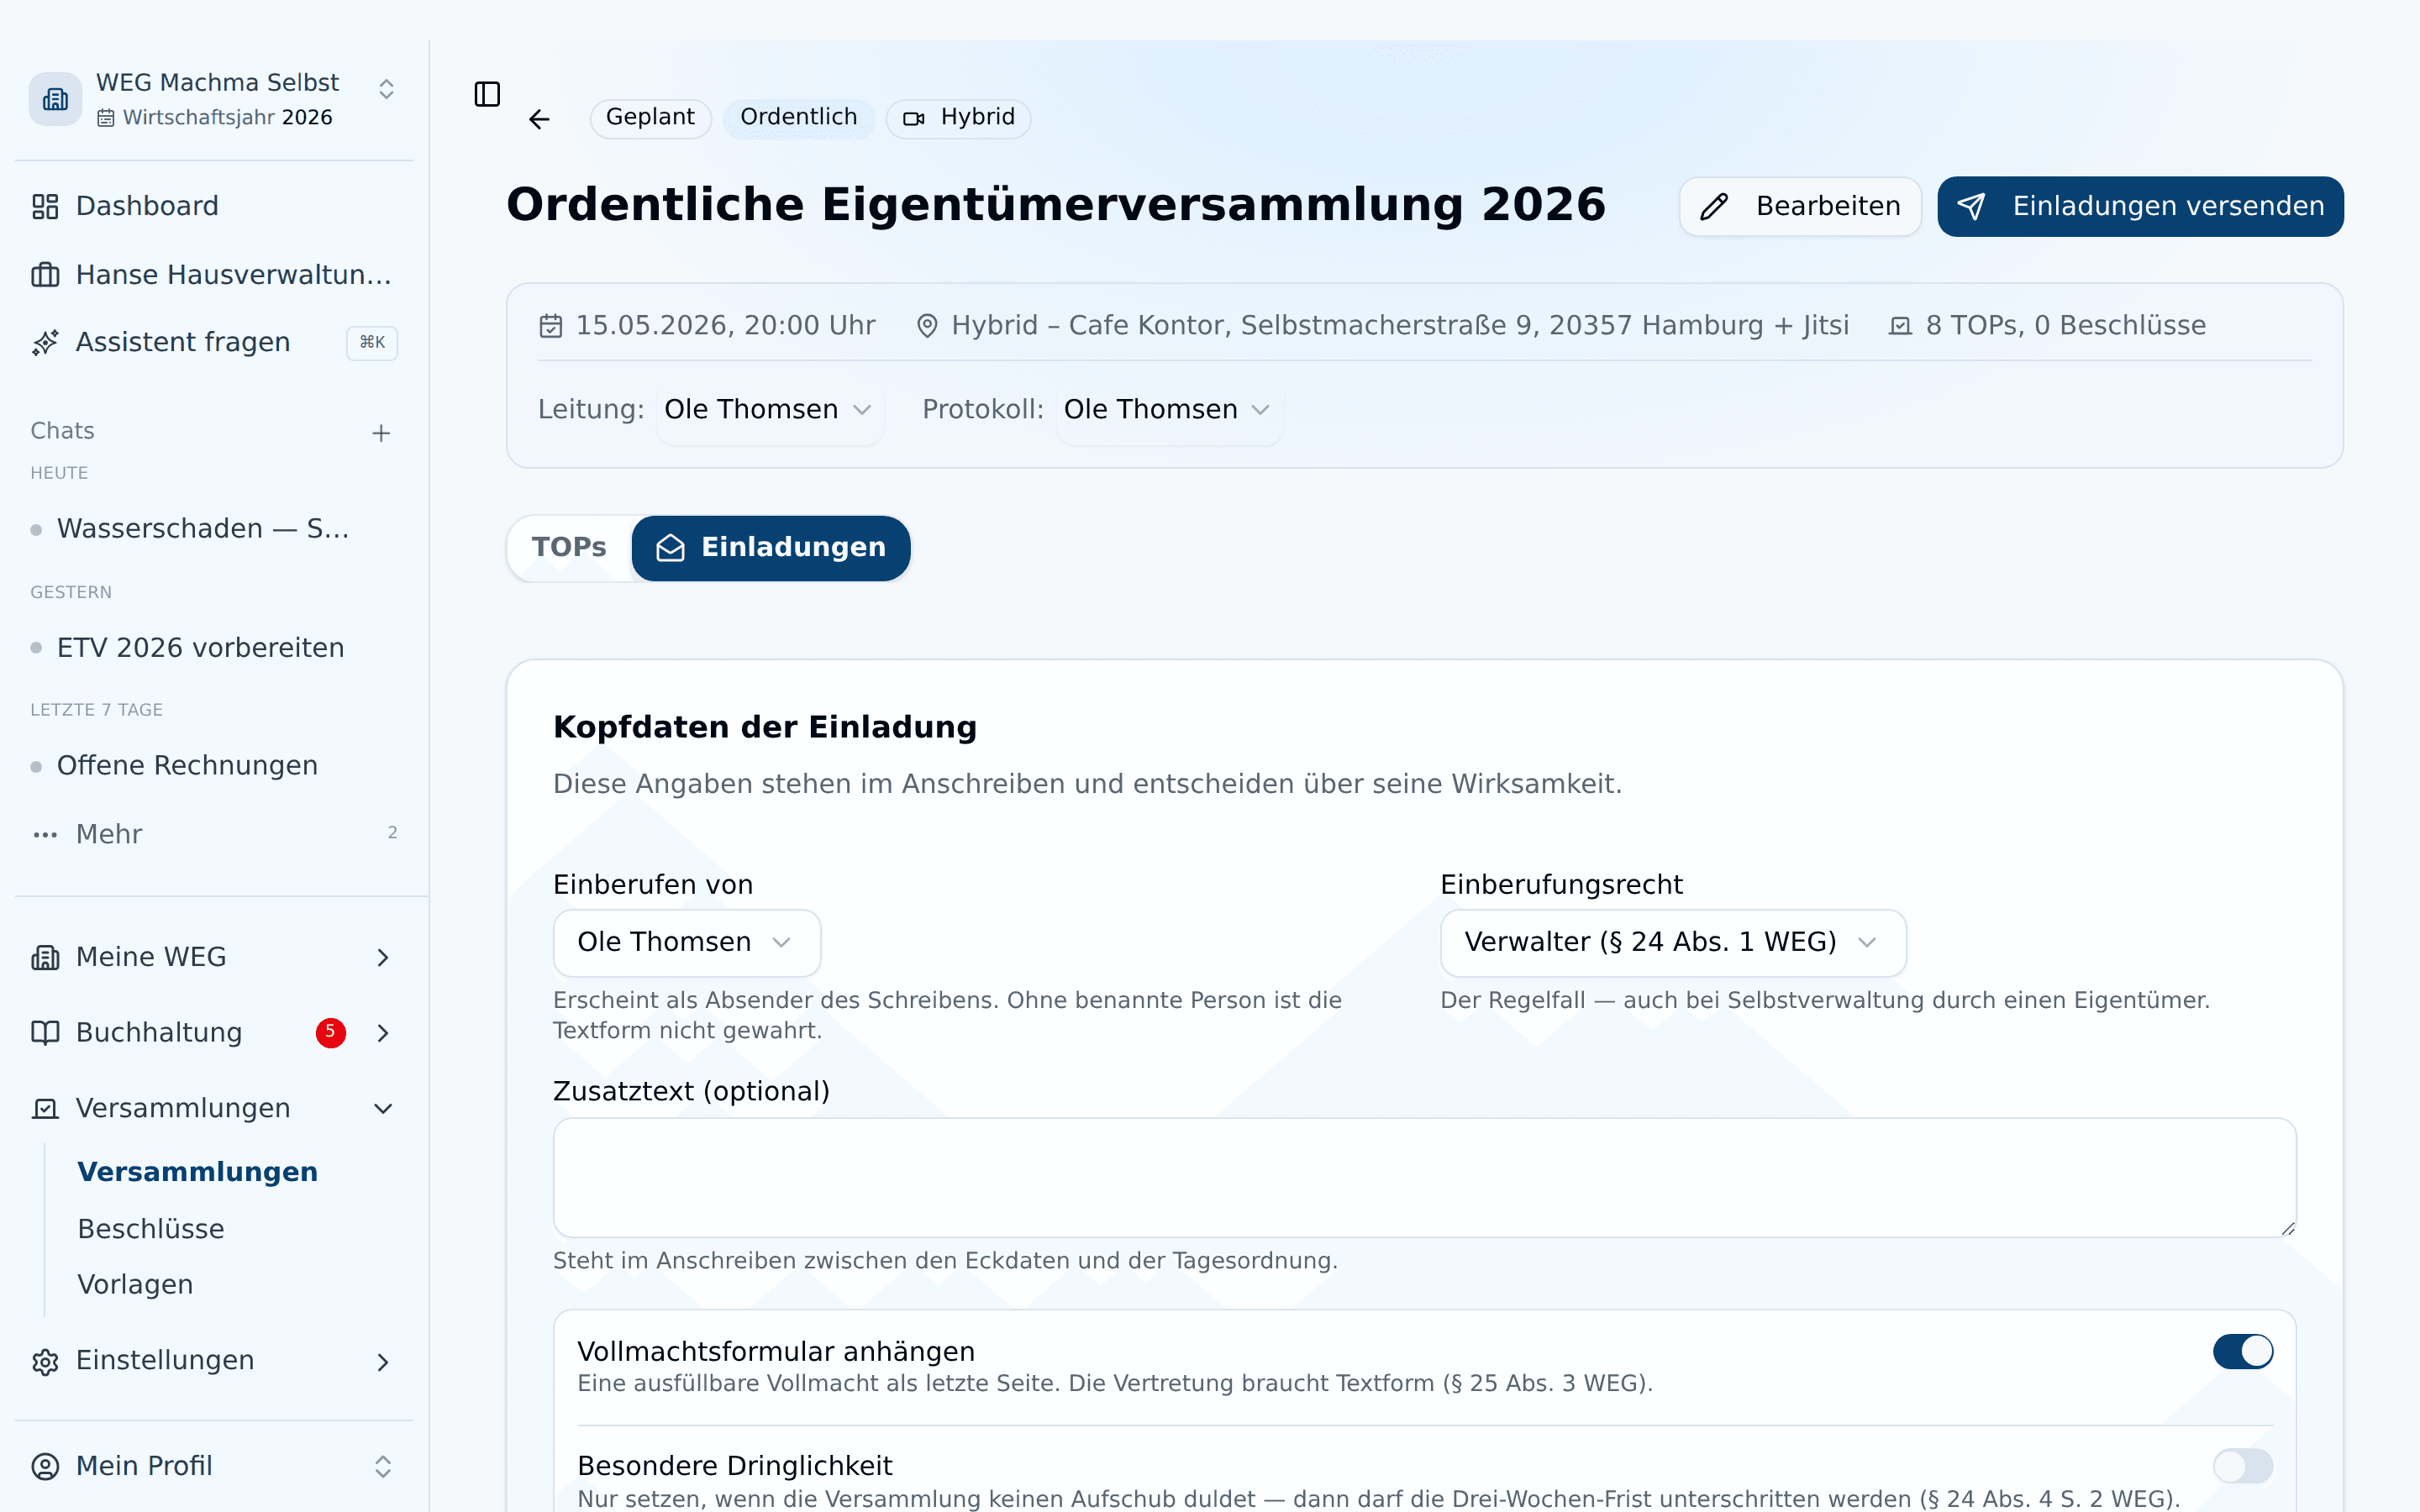Click Einladungen versenden button

2140,206
